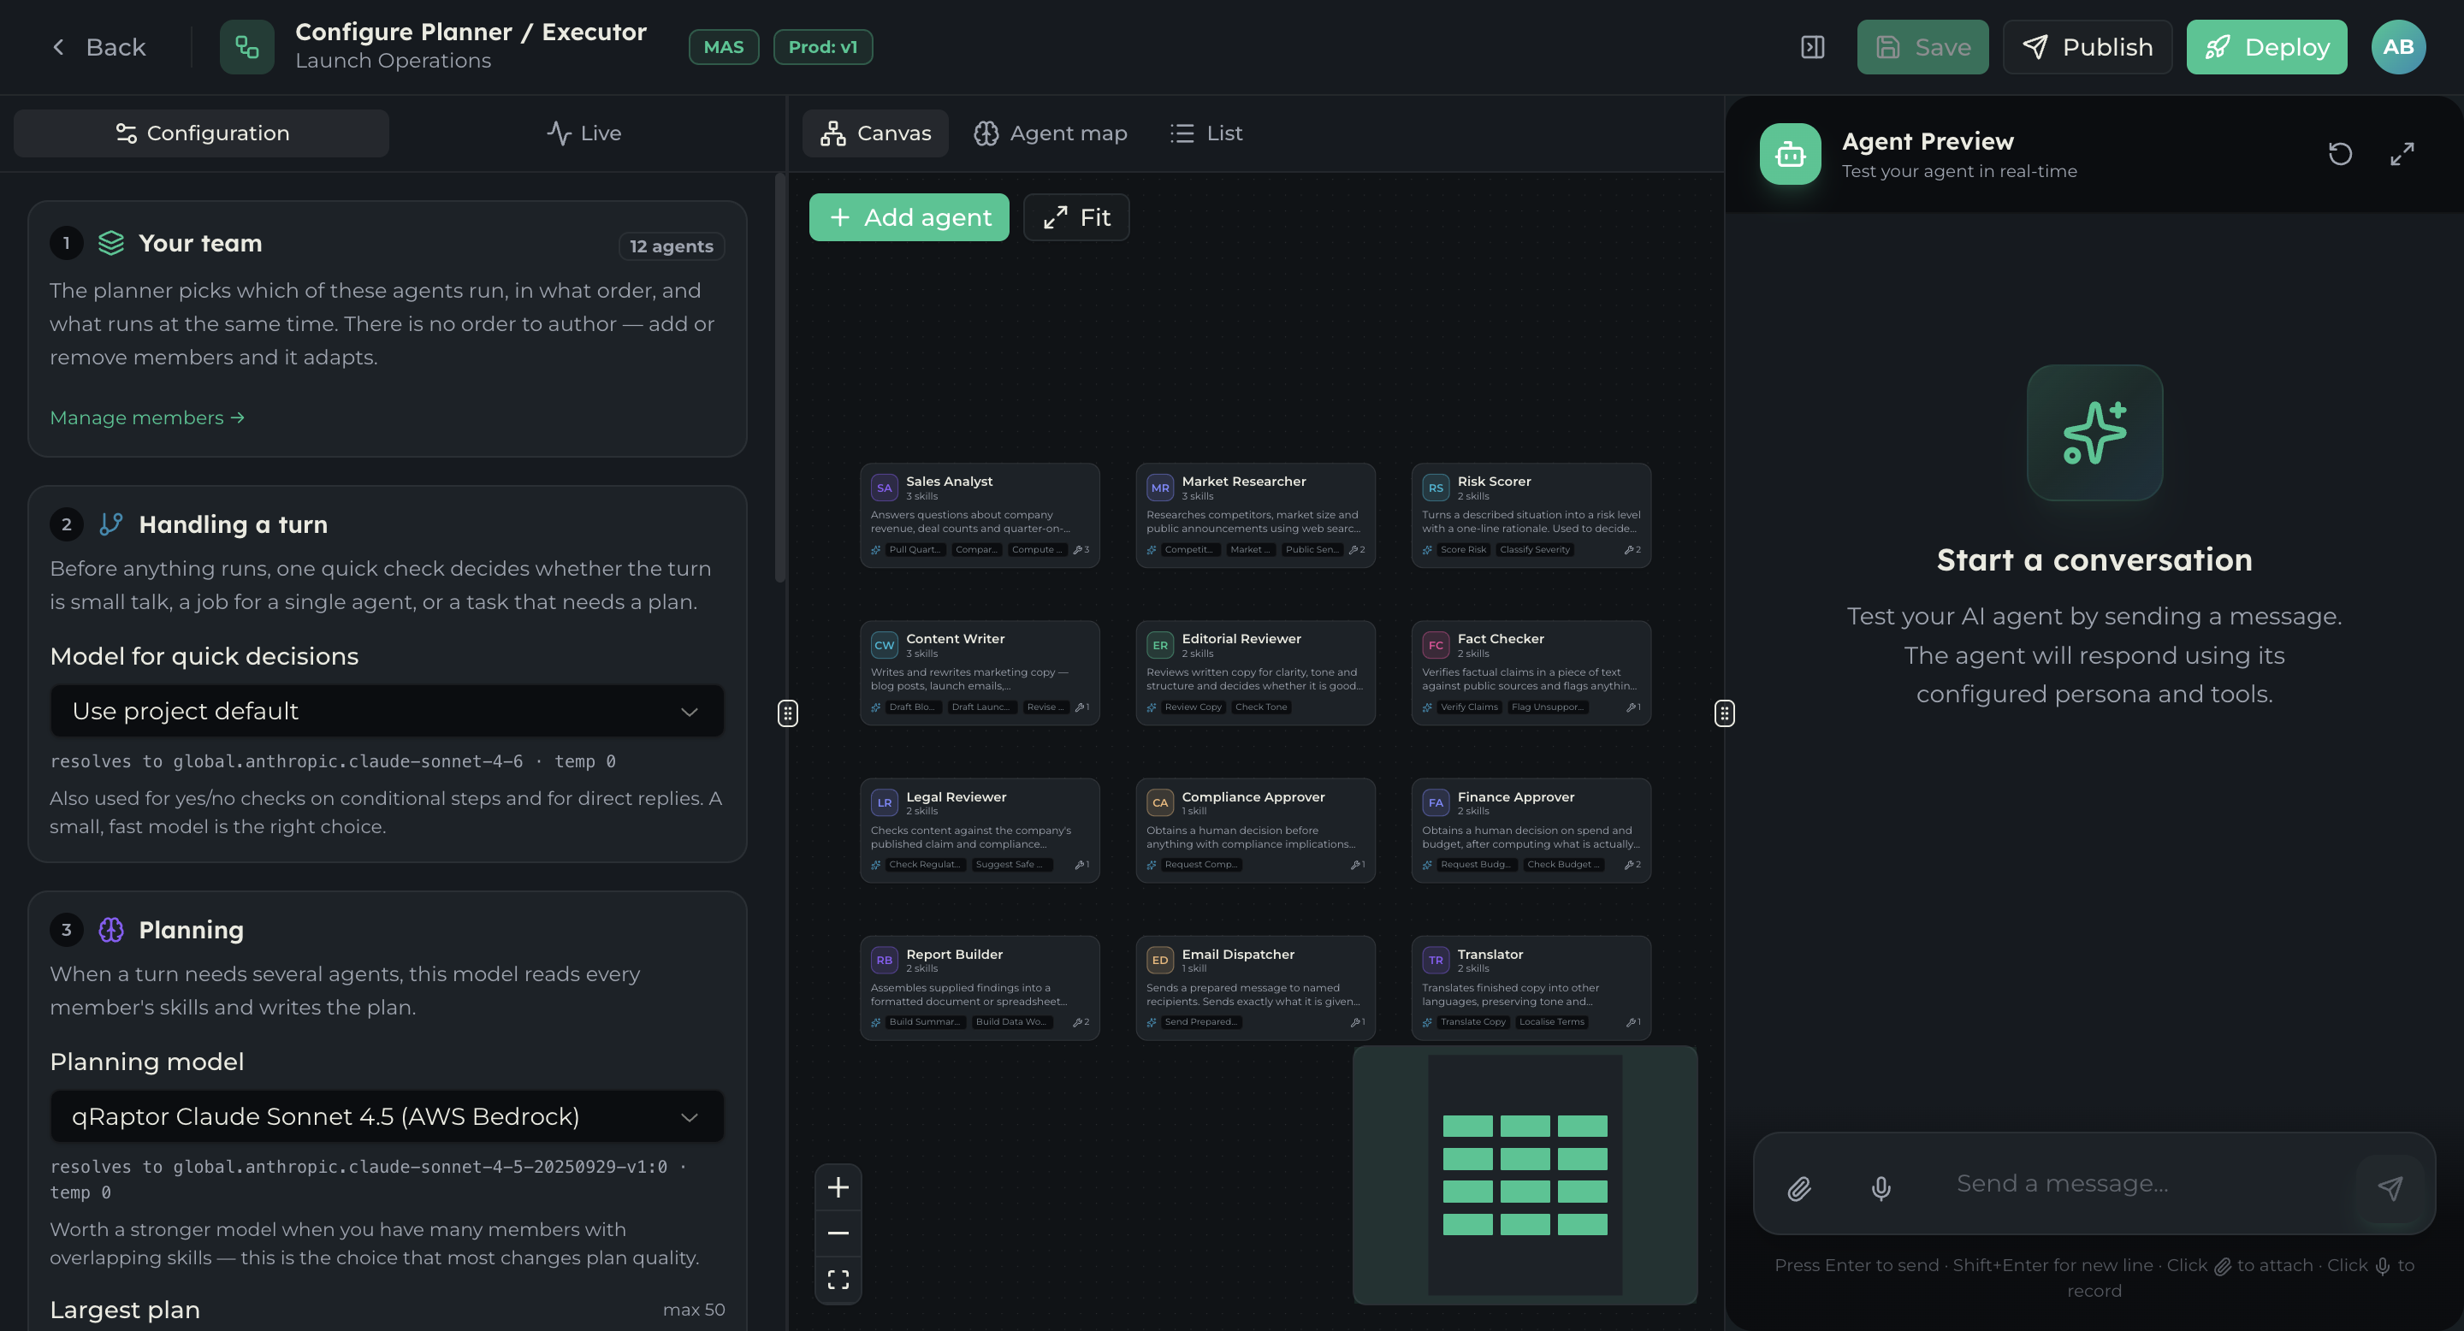Click the TR avatar on Translator
Screen dimensions: 2464x1331
pyautogui.click(x=1435, y=960)
